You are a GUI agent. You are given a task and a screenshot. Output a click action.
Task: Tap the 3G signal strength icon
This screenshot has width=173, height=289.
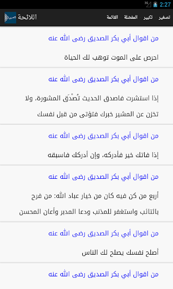click(148, 4)
